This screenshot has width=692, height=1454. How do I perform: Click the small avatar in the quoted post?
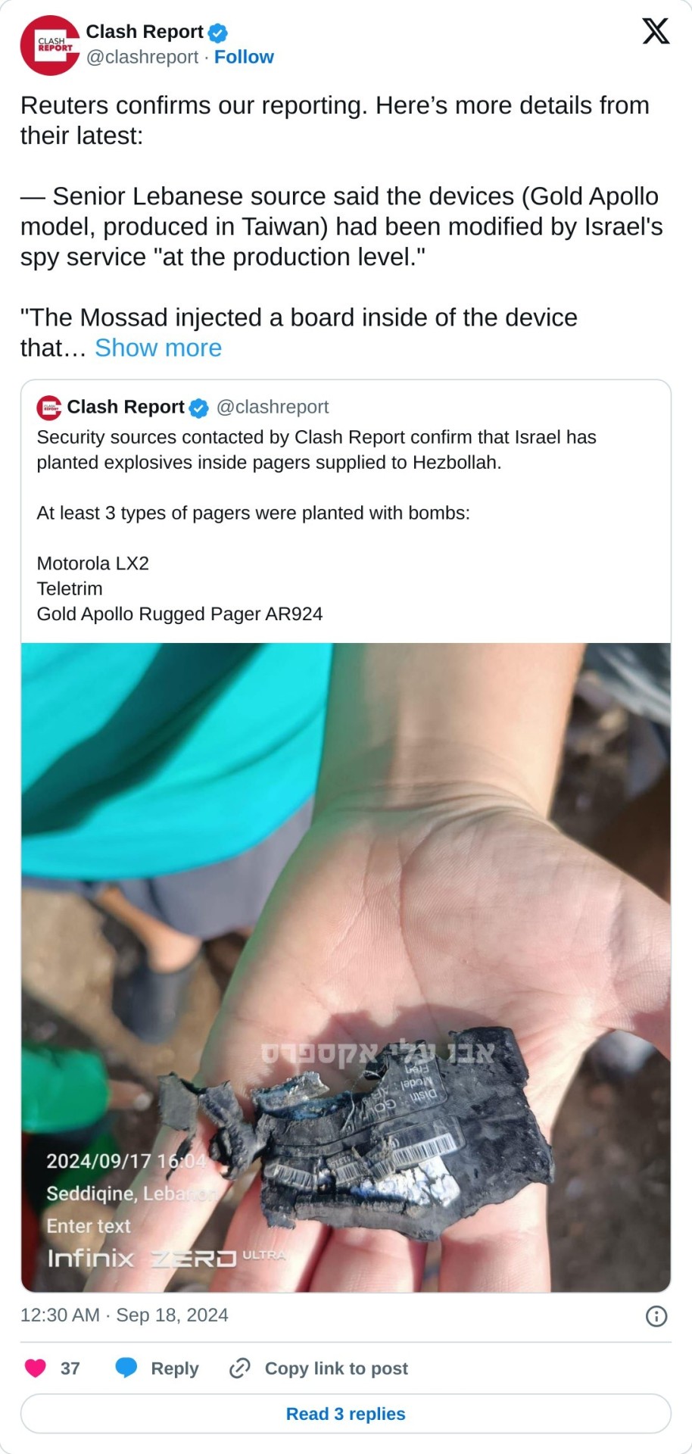[x=49, y=407]
